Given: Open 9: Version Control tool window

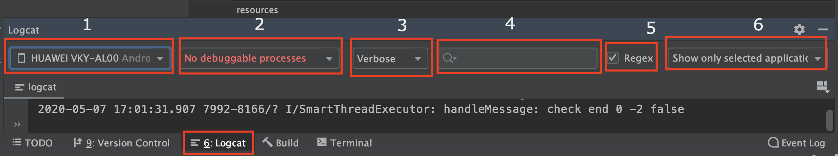Looking at the screenshot, I should tap(122, 143).
